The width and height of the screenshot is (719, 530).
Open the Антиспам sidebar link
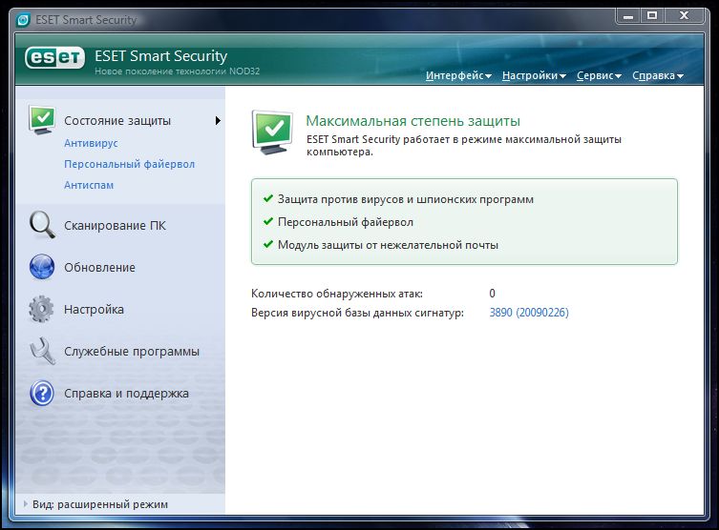tap(89, 185)
